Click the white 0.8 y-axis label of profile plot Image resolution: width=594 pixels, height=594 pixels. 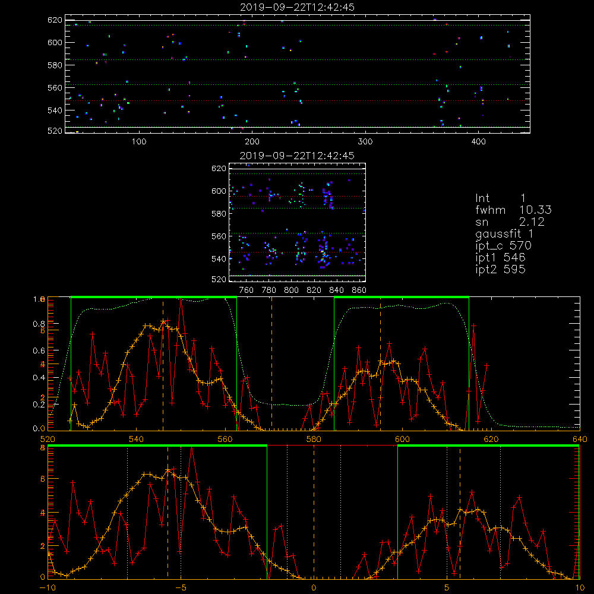[39, 324]
